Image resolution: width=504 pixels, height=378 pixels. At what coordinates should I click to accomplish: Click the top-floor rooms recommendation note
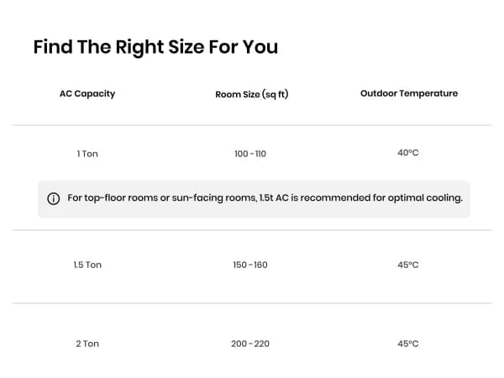pyautogui.click(x=265, y=199)
